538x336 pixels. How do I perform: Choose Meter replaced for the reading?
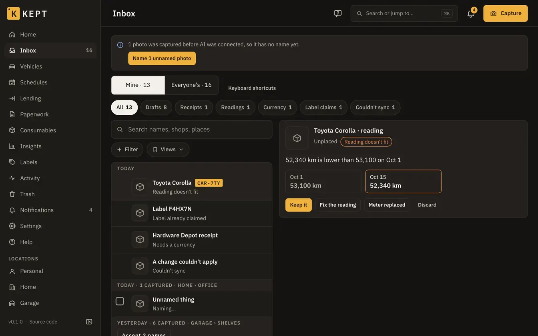[x=387, y=205]
